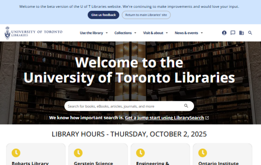
Task: Expand the Visit & about dropdown arrow
Action: 167,33
